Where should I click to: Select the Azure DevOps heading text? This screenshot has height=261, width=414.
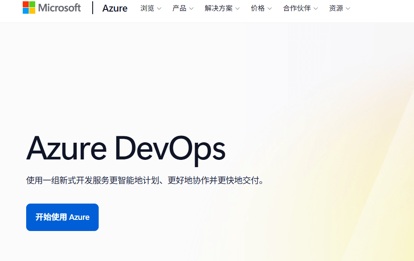[x=126, y=150]
